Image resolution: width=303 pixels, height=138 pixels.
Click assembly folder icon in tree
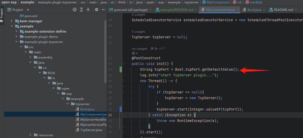pyautogui.click(x=35, y=57)
